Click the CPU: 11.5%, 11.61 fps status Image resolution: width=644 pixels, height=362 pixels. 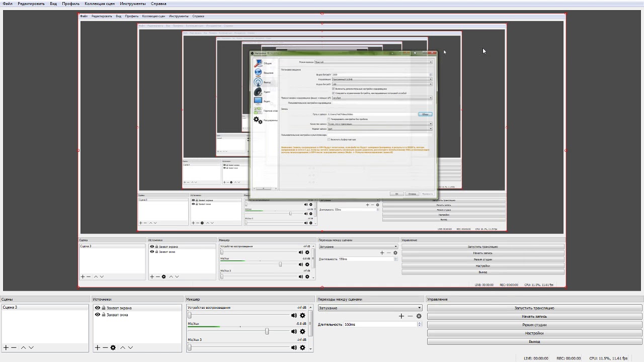pyautogui.click(x=609, y=358)
